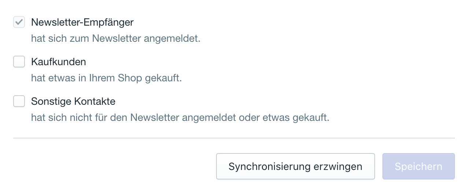
Task: Click the word 'Synchronisierung' on the white button
Action: [269, 166]
